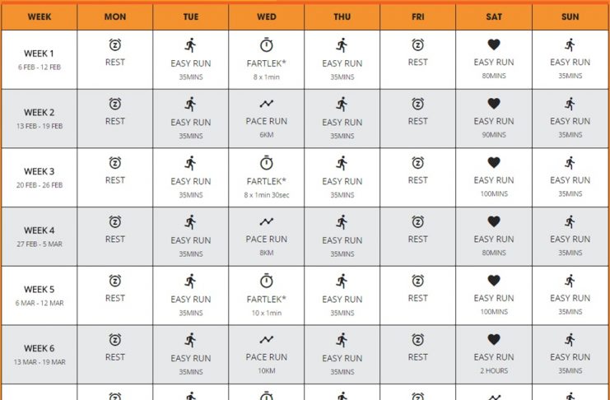Click the Week 6 Saturday heart icon
The width and height of the screenshot is (610, 400).
pos(494,340)
